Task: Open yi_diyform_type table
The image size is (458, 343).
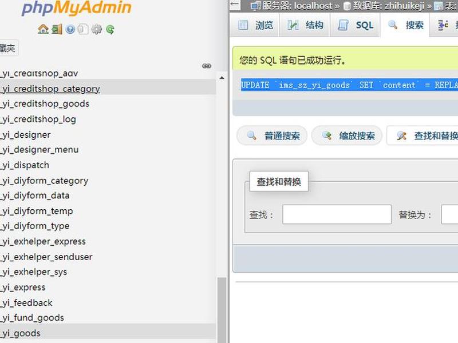Action: pos(35,226)
